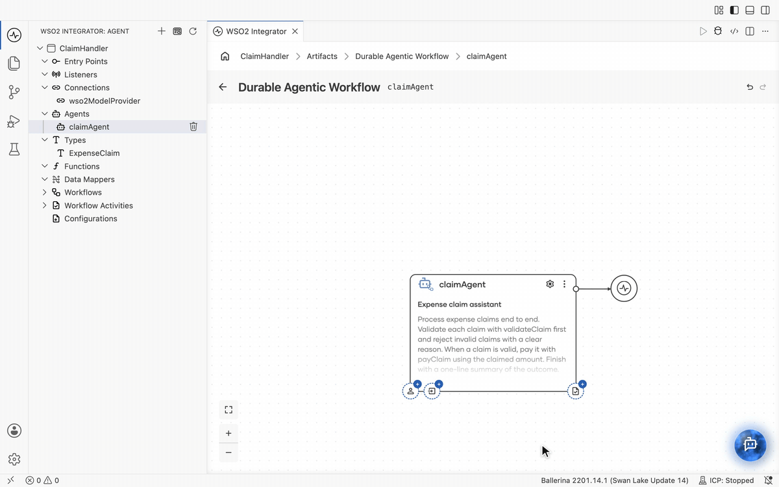Toggle the primary side bar
The height and width of the screenshot is (487, 779).
click(734, 10)
